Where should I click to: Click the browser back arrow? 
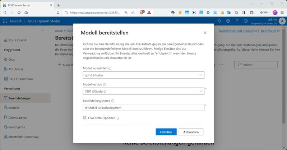click(x=5, y=13)
